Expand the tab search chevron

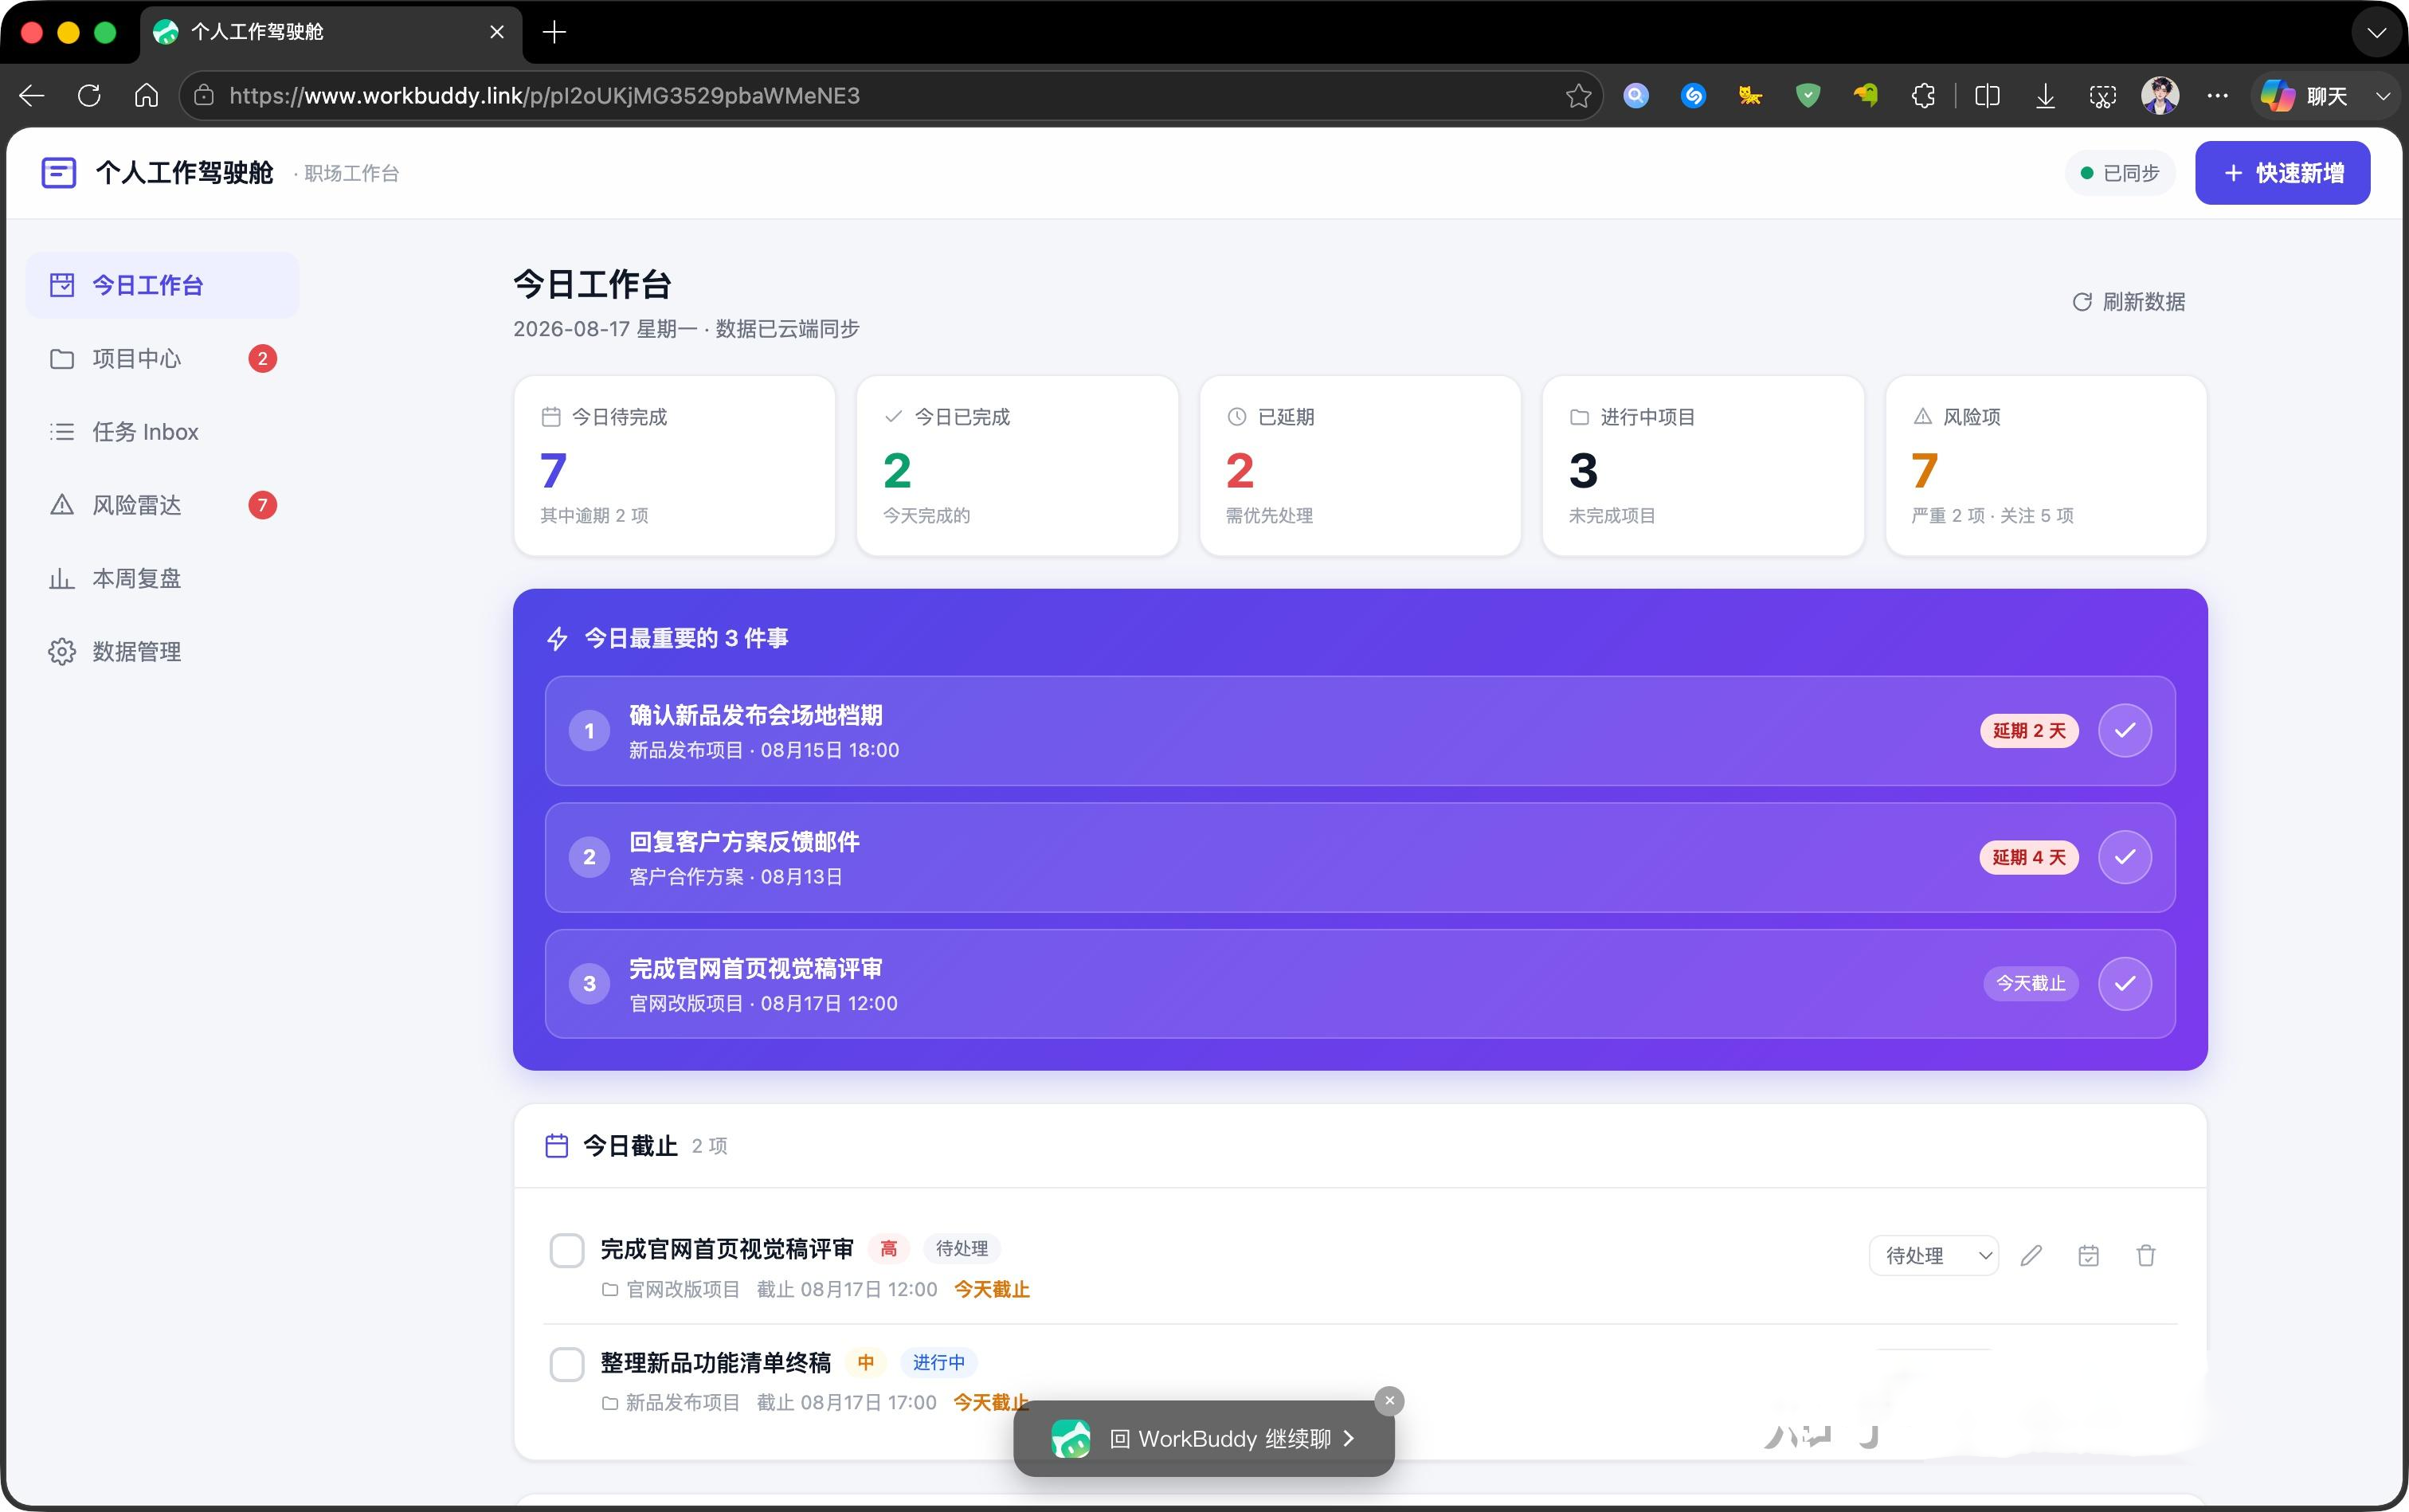(2376, 33)
